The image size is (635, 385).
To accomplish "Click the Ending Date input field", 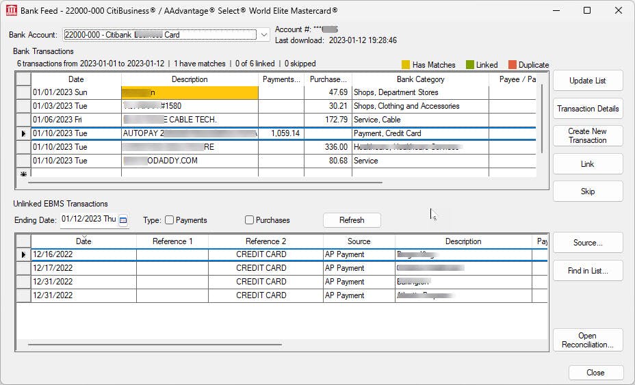I will point(89,220).
